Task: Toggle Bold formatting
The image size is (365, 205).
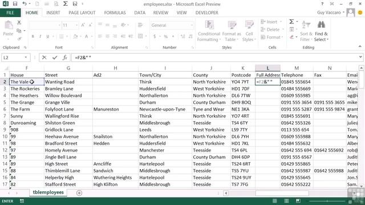Action: [x=33, y=36]
